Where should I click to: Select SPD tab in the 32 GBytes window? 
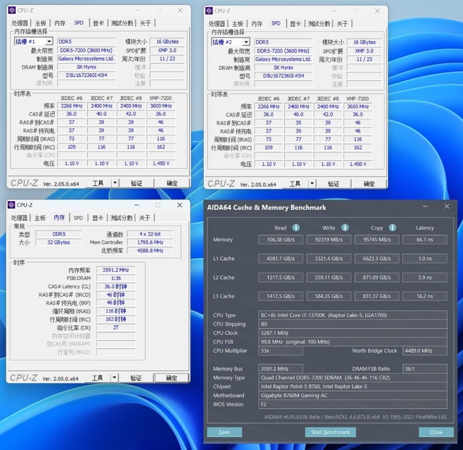(78, 218)
